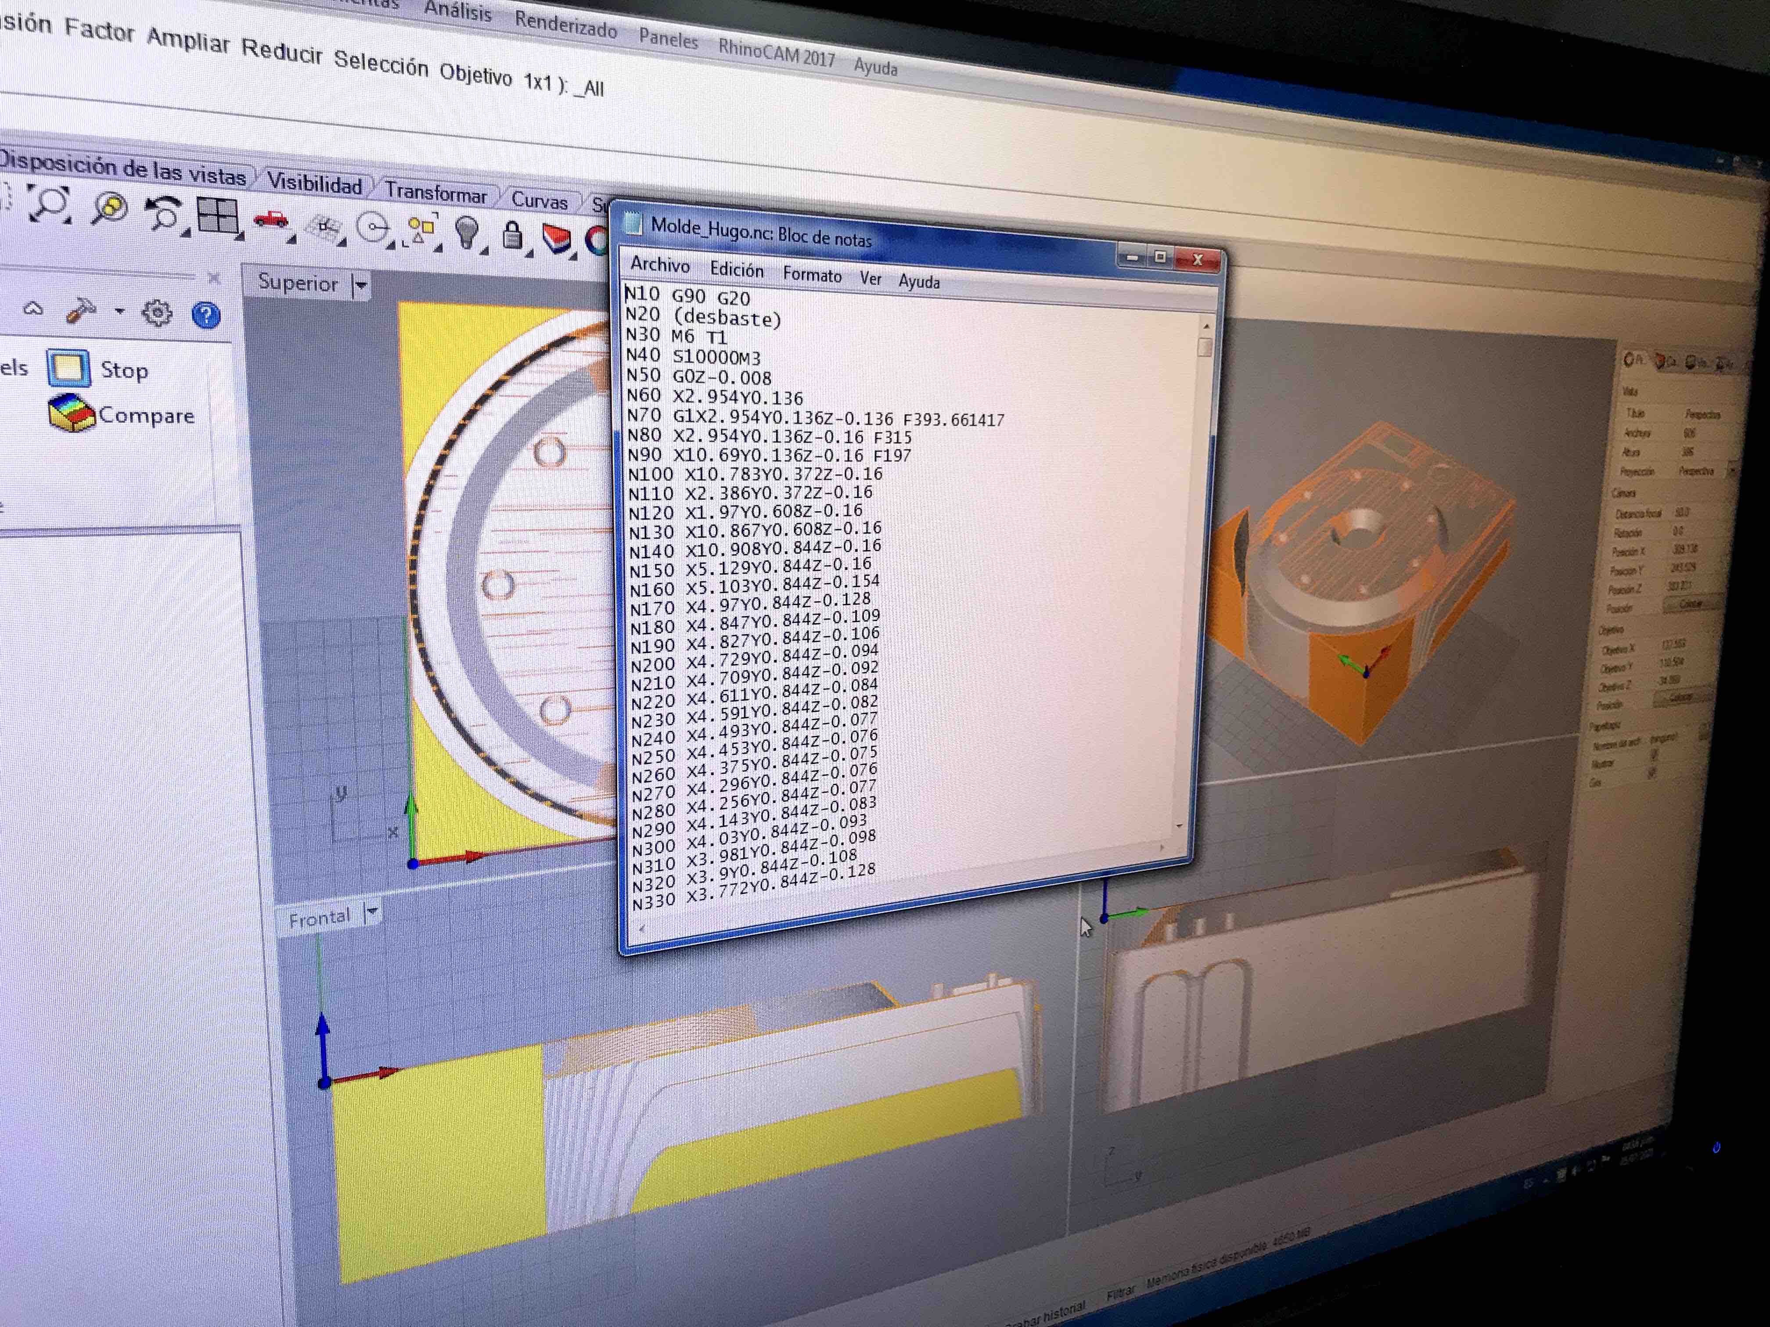Click the blue help question mark icon

point(206,315)
